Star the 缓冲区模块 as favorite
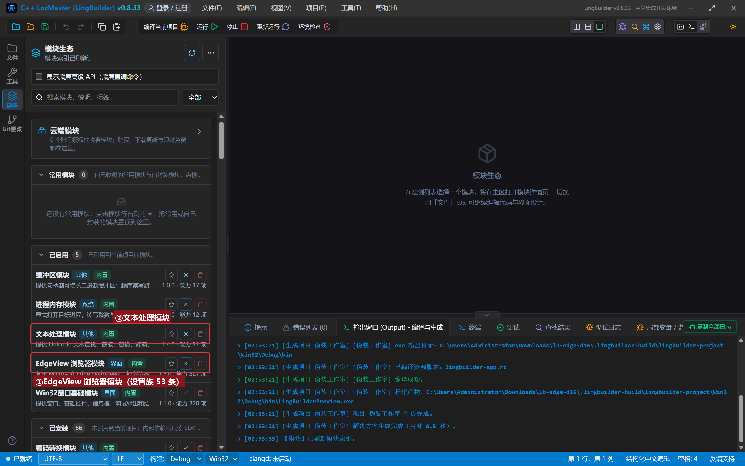The width and height of the screenshot is (745, 466). (171, 275)
